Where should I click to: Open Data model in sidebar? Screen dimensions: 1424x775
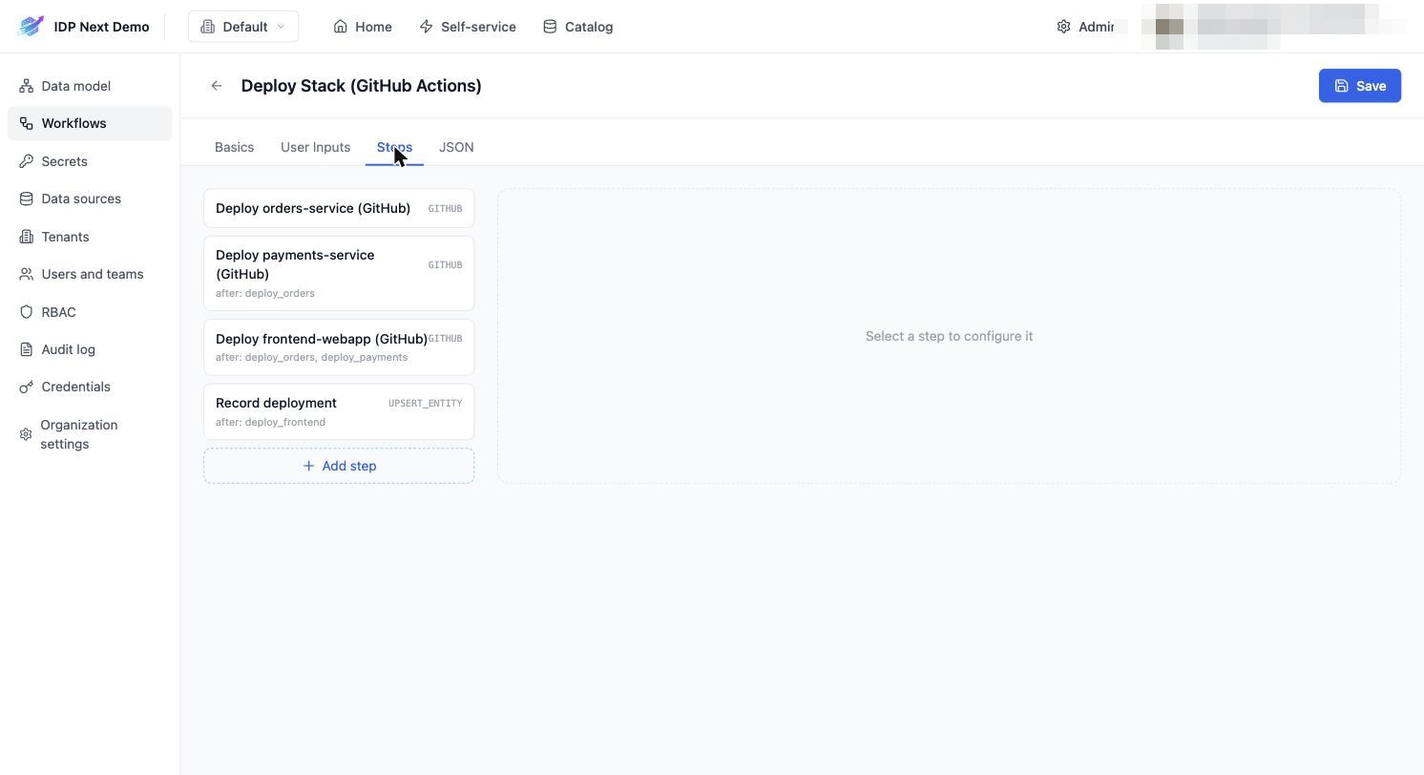[x=90, y=86]
